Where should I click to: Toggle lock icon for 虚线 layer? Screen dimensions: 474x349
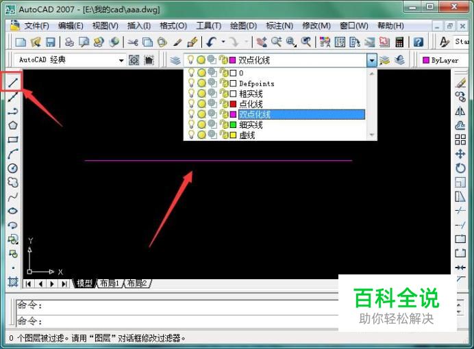click(x=224, y=135)
